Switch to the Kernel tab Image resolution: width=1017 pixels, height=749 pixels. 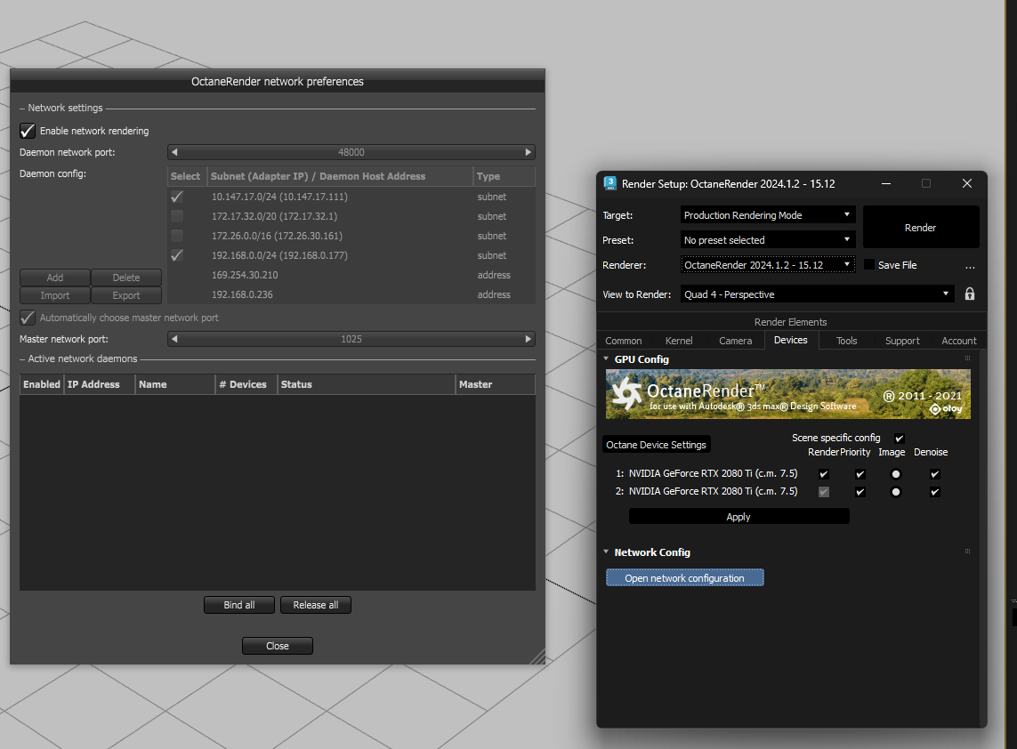click(x=678, y=341)
